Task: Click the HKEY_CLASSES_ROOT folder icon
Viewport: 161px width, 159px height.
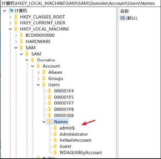Action: (16, 17)
